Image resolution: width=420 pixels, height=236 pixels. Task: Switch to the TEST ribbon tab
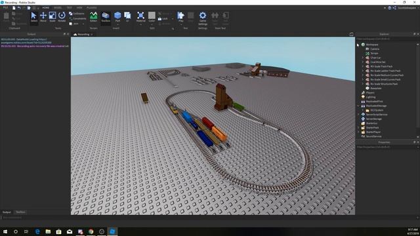coord(69,8)
